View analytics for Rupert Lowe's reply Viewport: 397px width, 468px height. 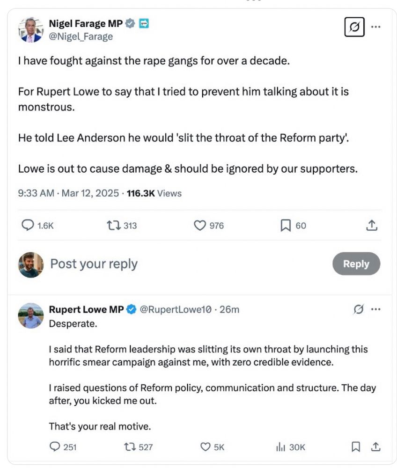pos(281,447)
